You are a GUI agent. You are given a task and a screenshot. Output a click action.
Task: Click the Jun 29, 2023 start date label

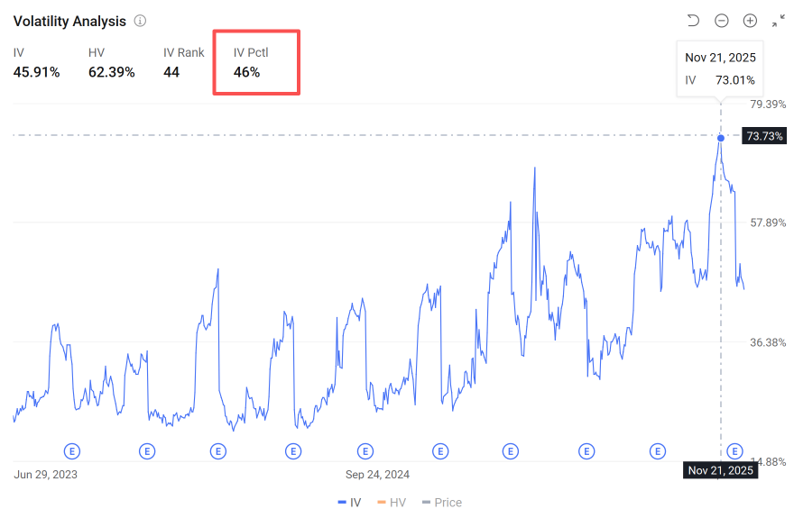tap(46, 475)
